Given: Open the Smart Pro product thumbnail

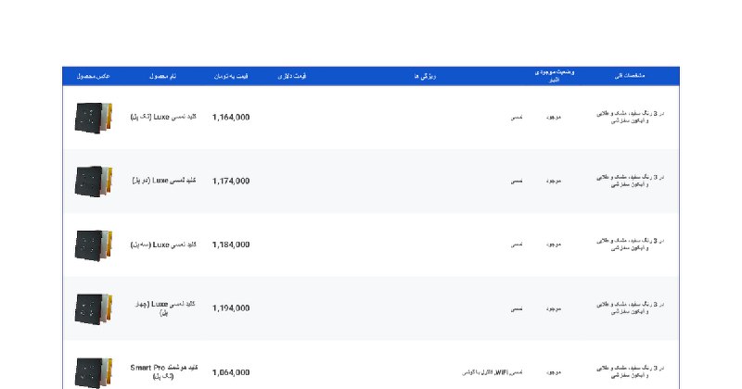Looking at the screenshot, I should pyautogui.click(x=93, y=371).
